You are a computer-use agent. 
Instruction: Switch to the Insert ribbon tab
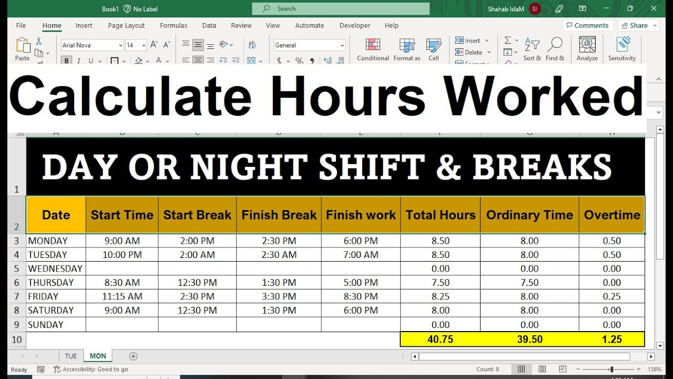84,25
